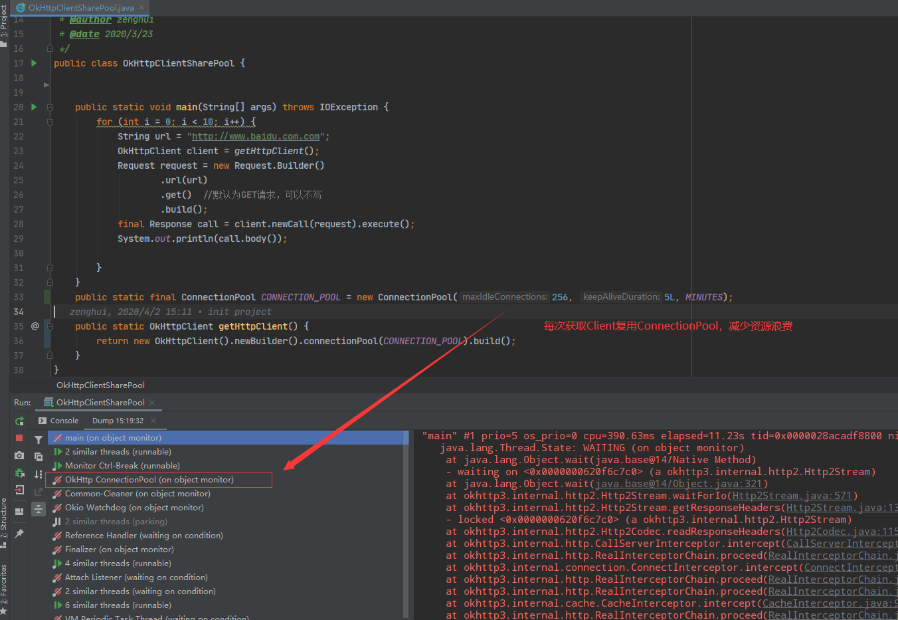This screenshot has width=898, height=620.
Task: Stop the running program
Action: [x=19, y=438]
